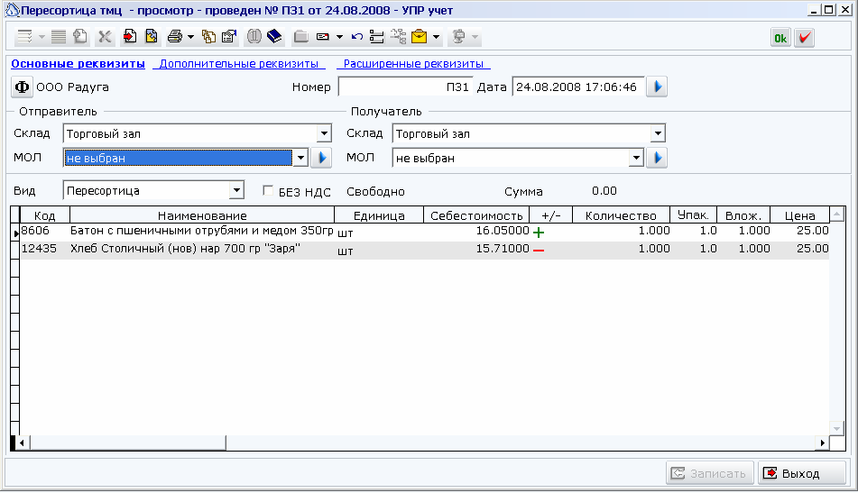Switch to Расширенные реквизиты tab
Screen dimensions: 858x493
[413, 63]
